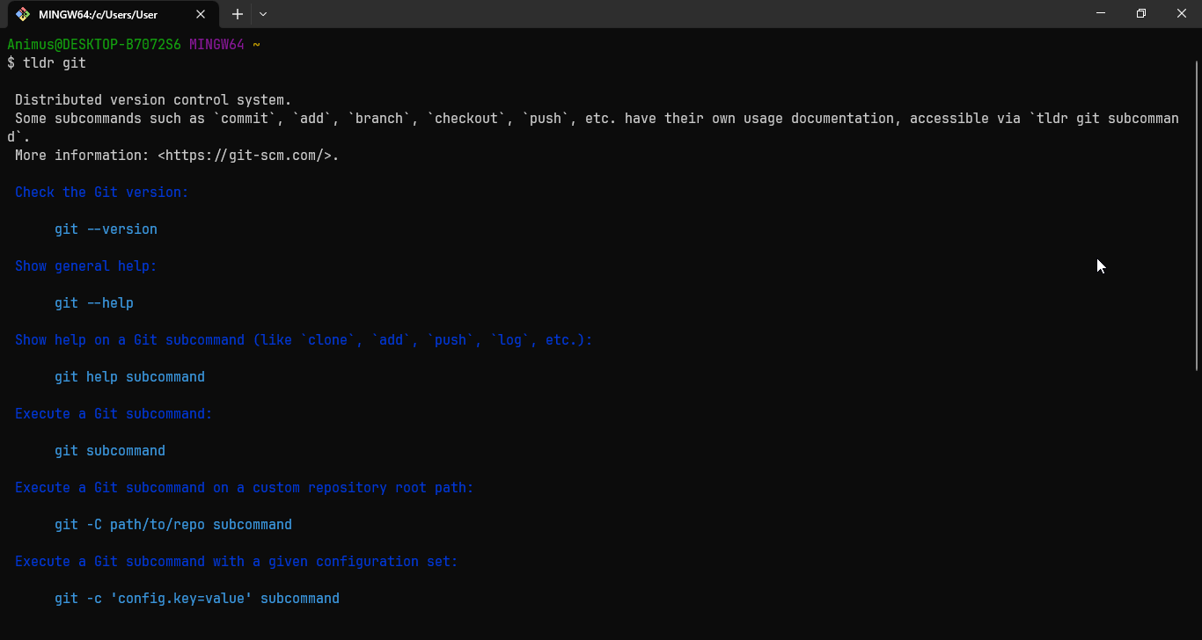Image resolution: width=1202 pixels, height=640 pixels.
Task: Click the 'tldr git' command line
Action: click(x=47, y=63)
